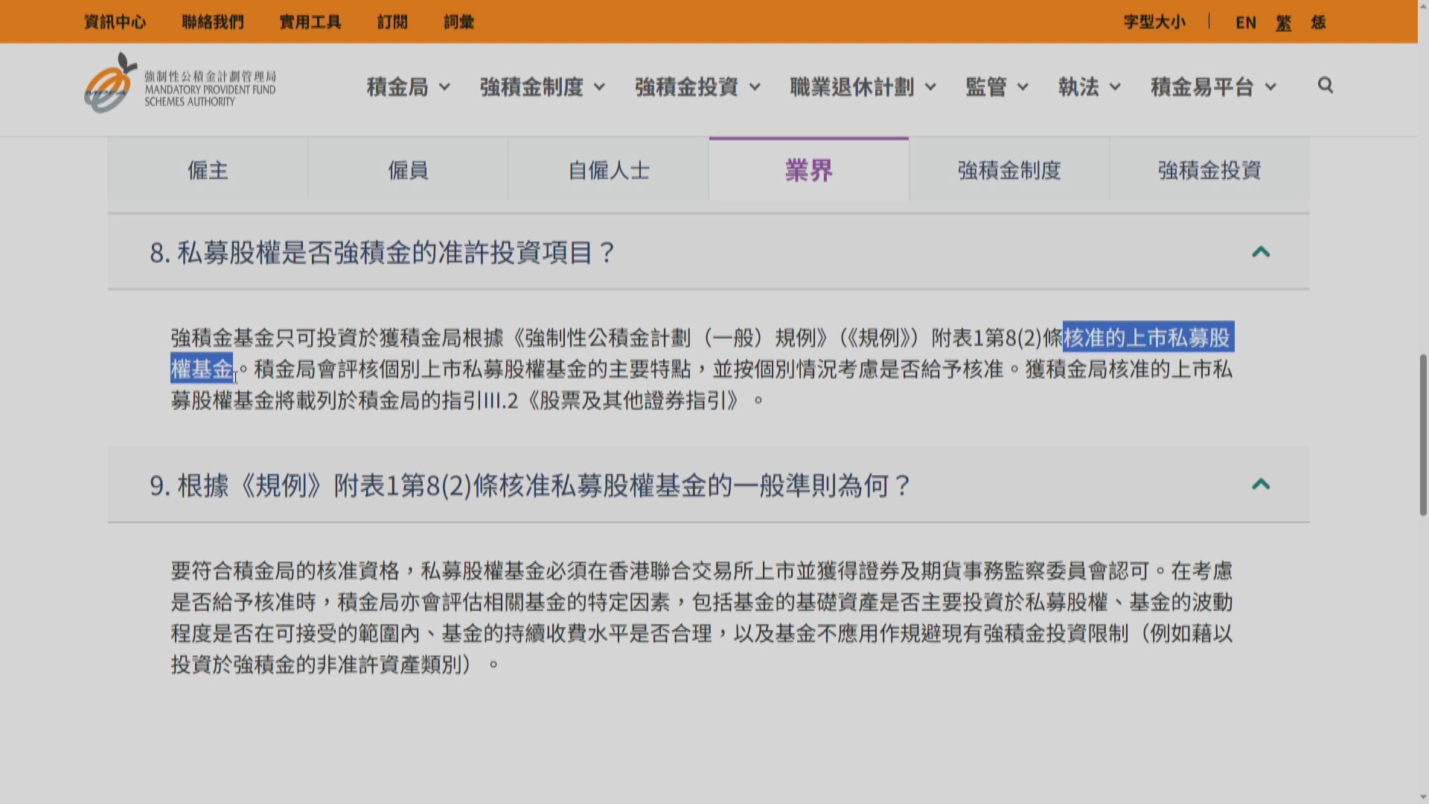Click the 詞彙 glossary link
The image size is (1429, 804).
[x=458, y=22]
